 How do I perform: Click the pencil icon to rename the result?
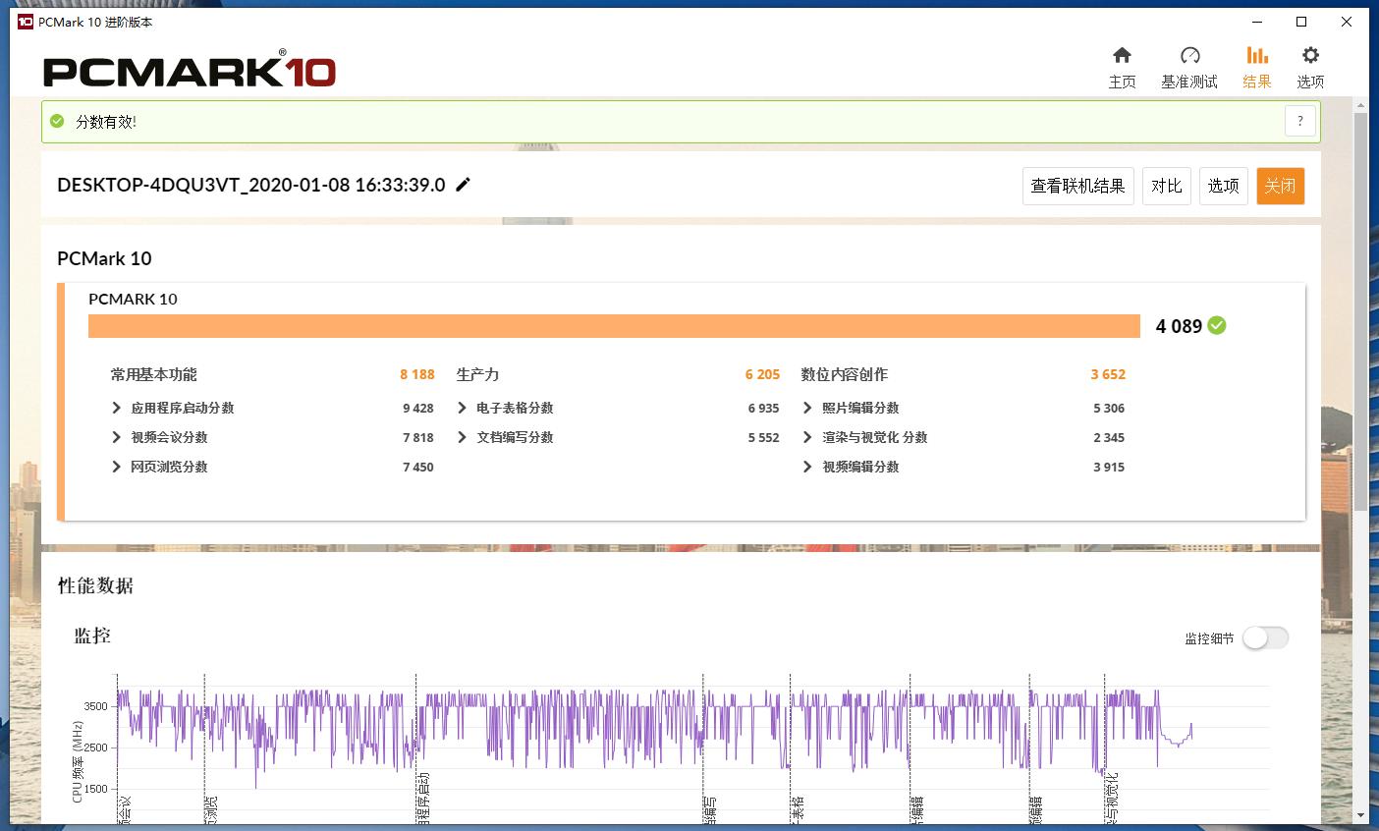click(x=462, y=184)
